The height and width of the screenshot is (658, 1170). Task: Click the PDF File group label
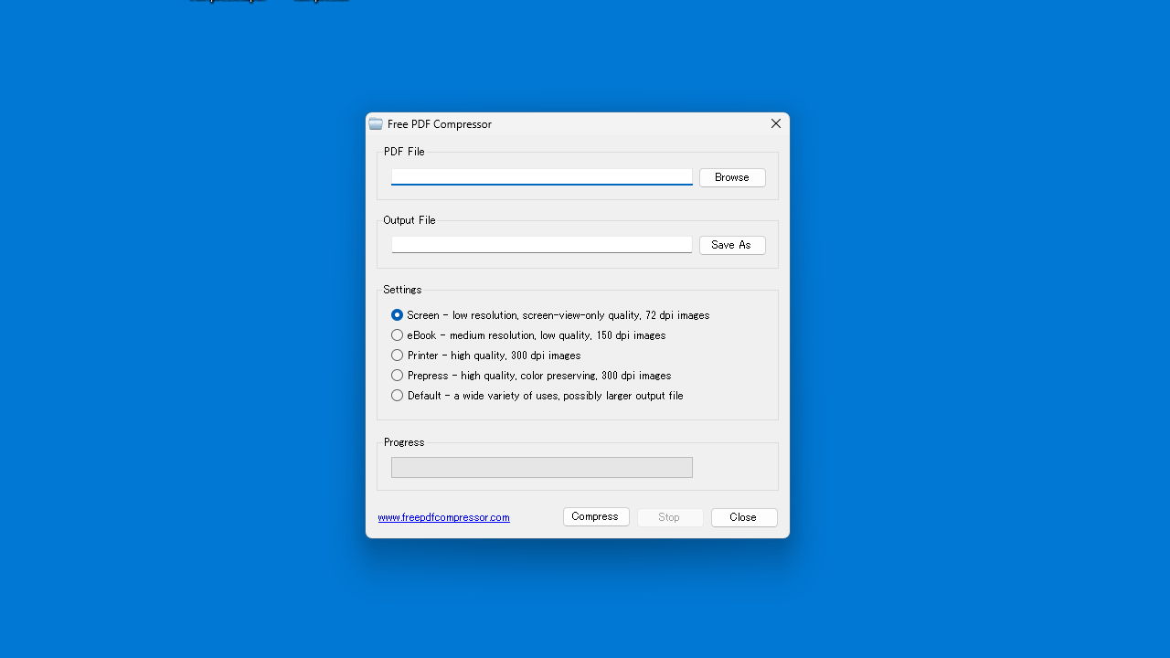pyautogui.click(x=404, y=152)
